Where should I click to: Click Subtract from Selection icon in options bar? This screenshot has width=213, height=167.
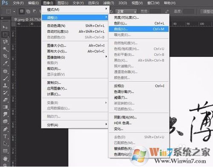[35, 11]
